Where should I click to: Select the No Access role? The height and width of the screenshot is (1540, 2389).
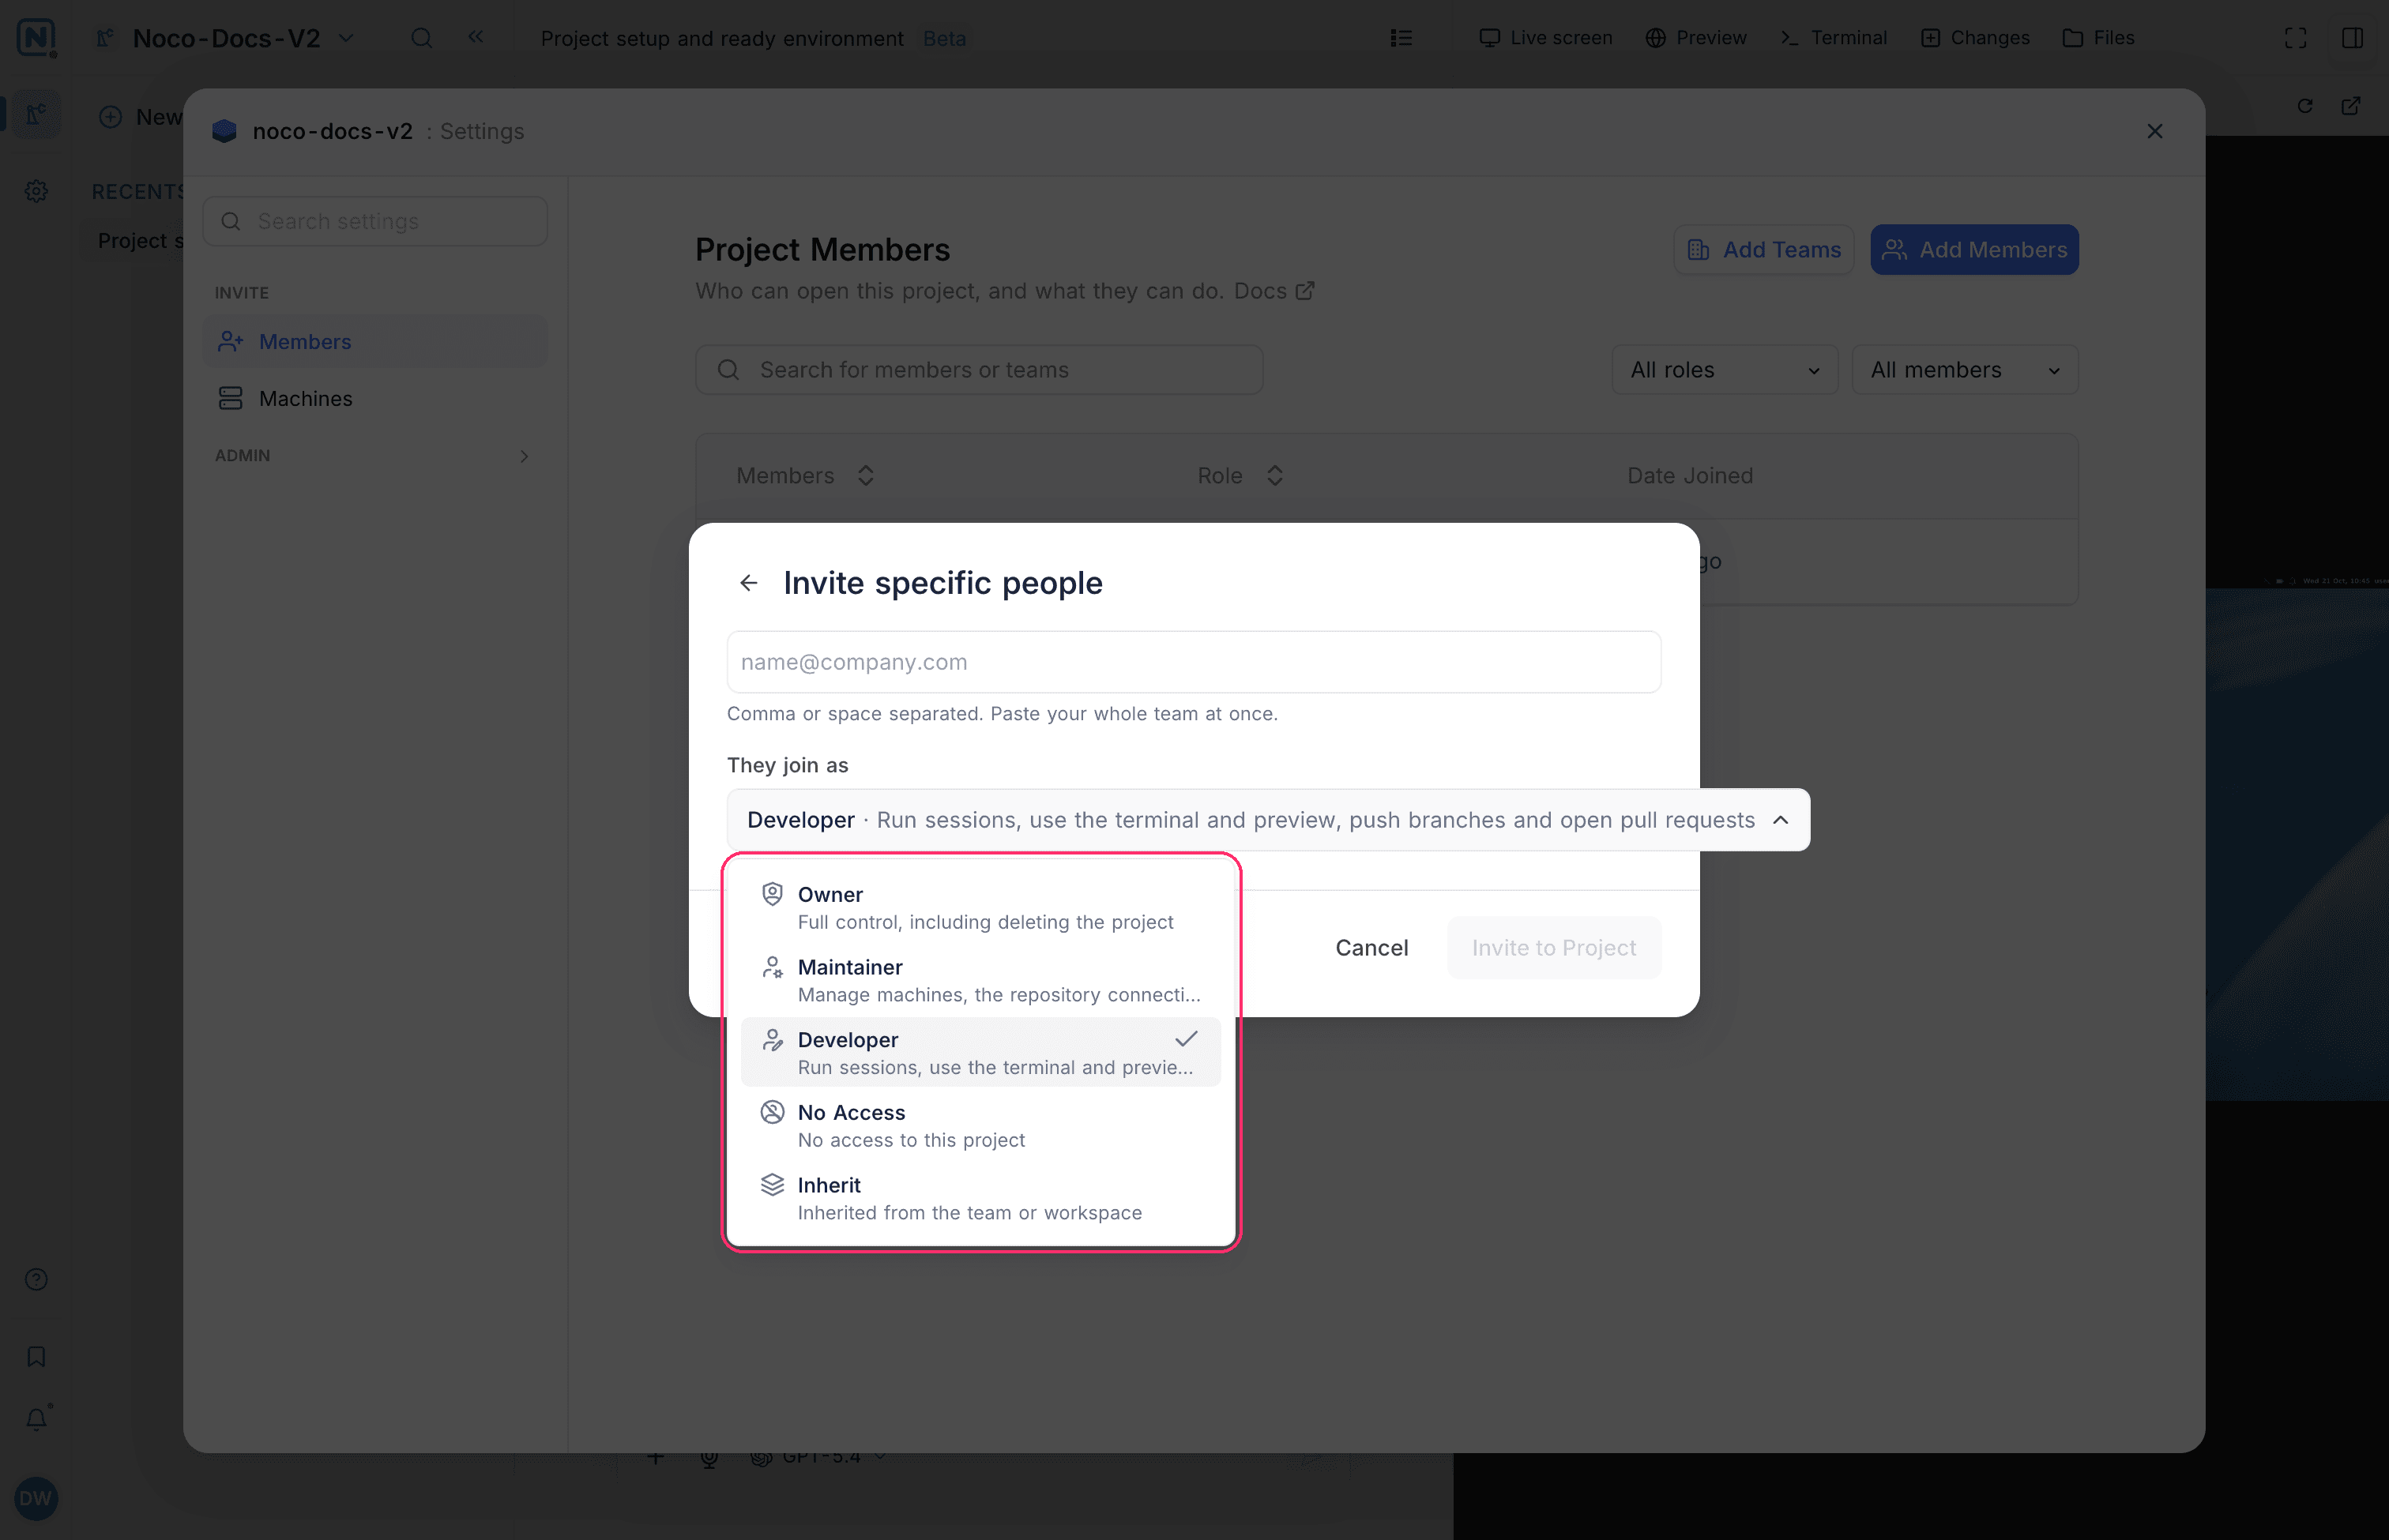coord(980,1125)
